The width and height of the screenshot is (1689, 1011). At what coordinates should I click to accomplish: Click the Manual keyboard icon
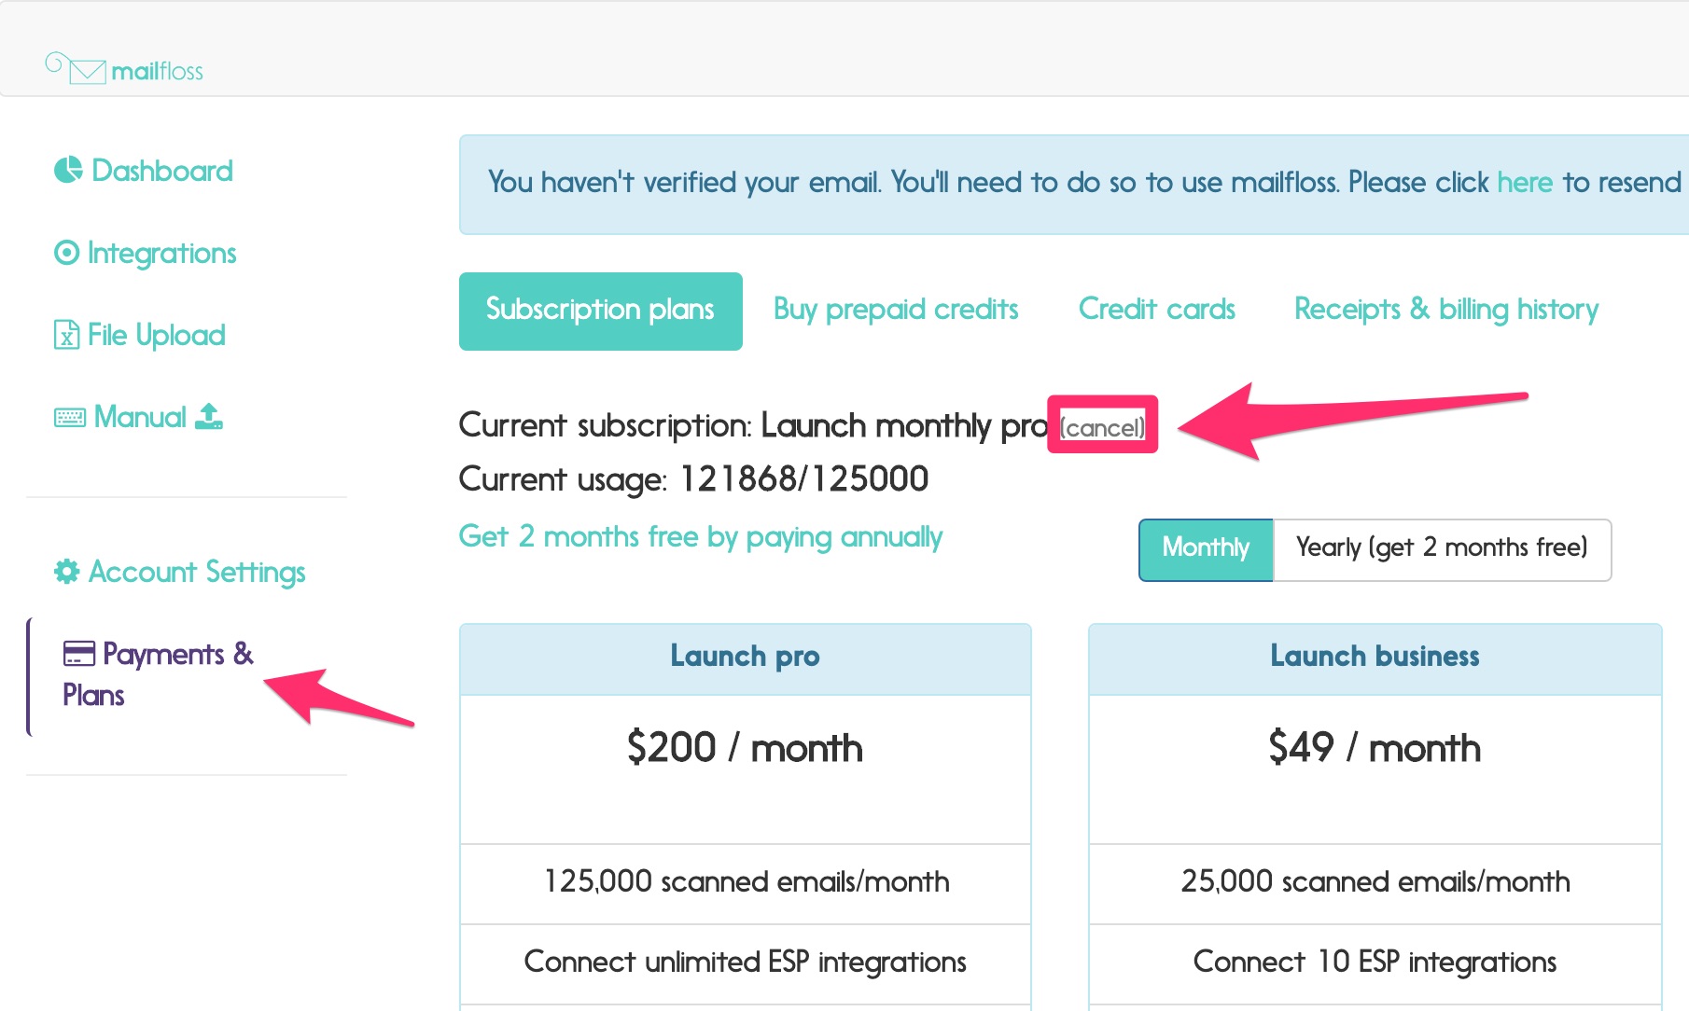[70, 418]
